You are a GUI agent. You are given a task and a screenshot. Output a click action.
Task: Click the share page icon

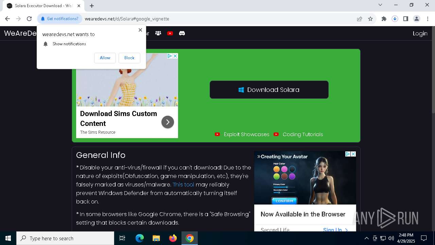point(360,19)
